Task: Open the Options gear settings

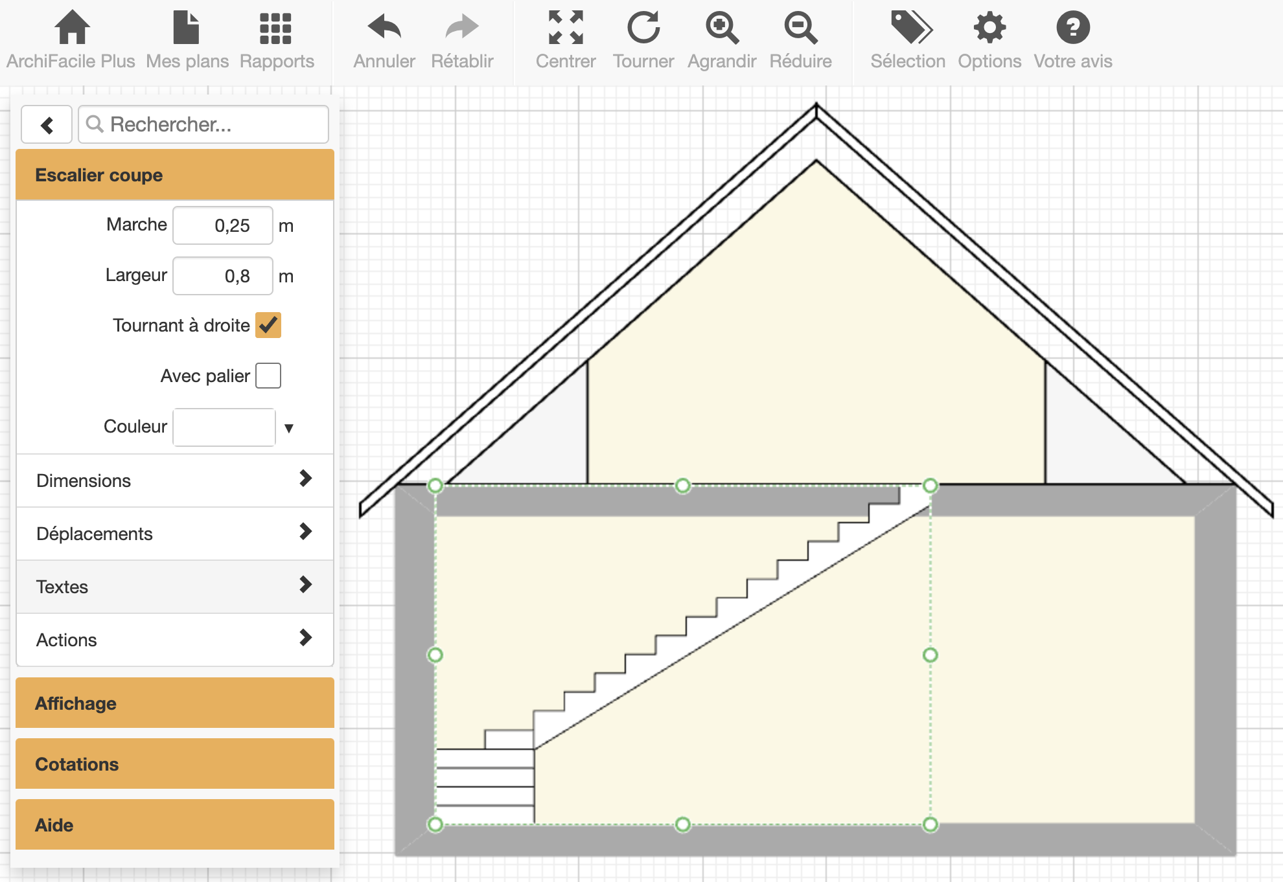Action: click(x=989, y=28)
